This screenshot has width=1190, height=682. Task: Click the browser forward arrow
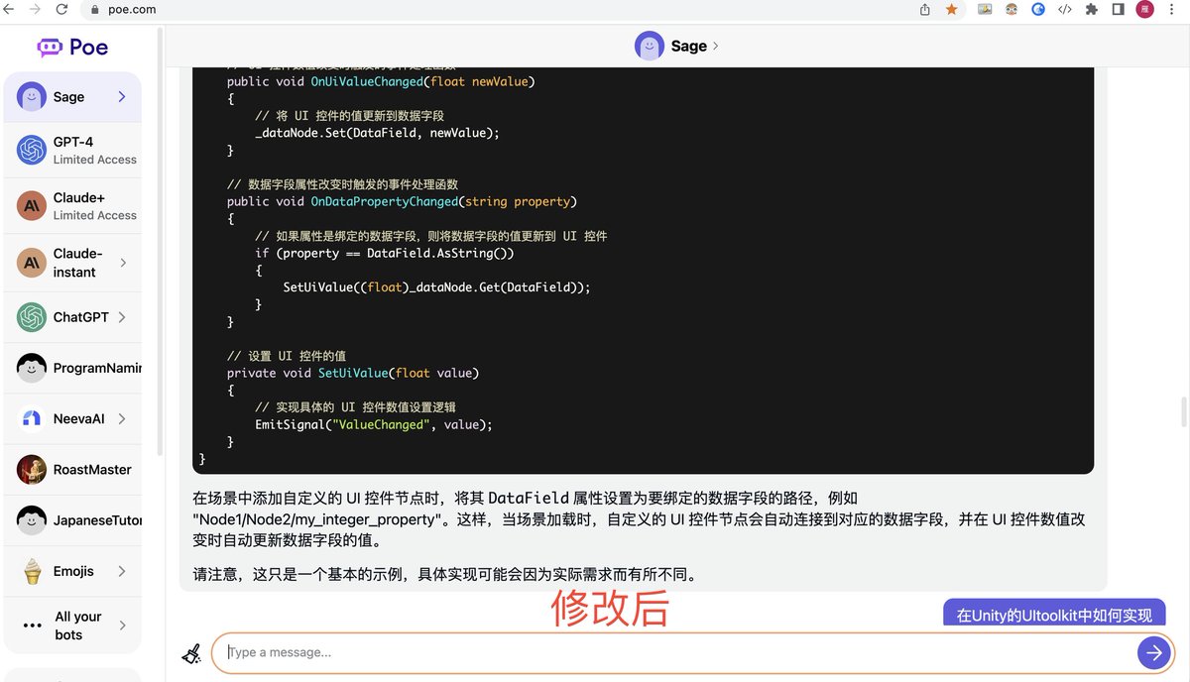pyautogui.click(x=36, y=9)
